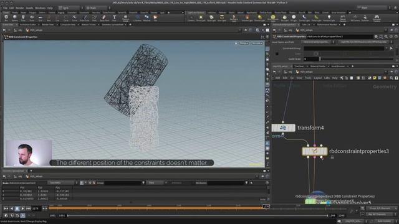
Task: Adjust the frame range slider
Action: coord(198,216)
